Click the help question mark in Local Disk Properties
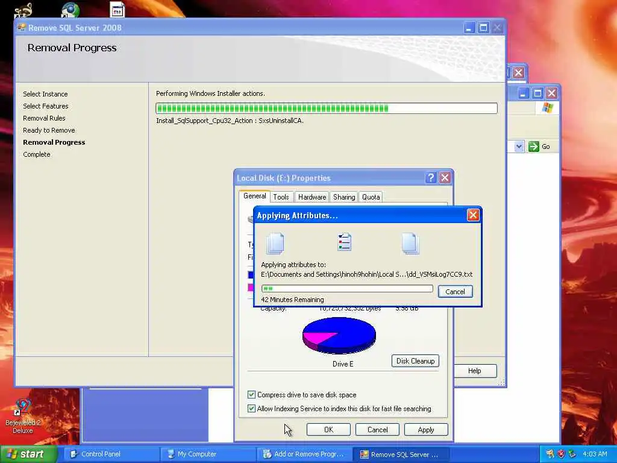This screenshot has height=463, width=617. (x=430, y=178)
